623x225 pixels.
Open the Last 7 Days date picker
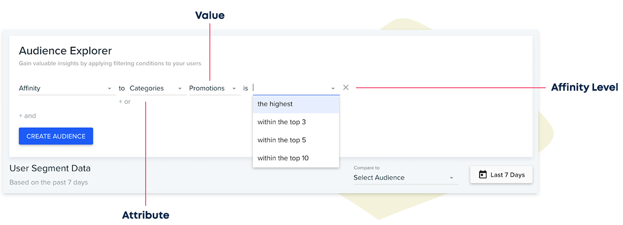point(501,175)
